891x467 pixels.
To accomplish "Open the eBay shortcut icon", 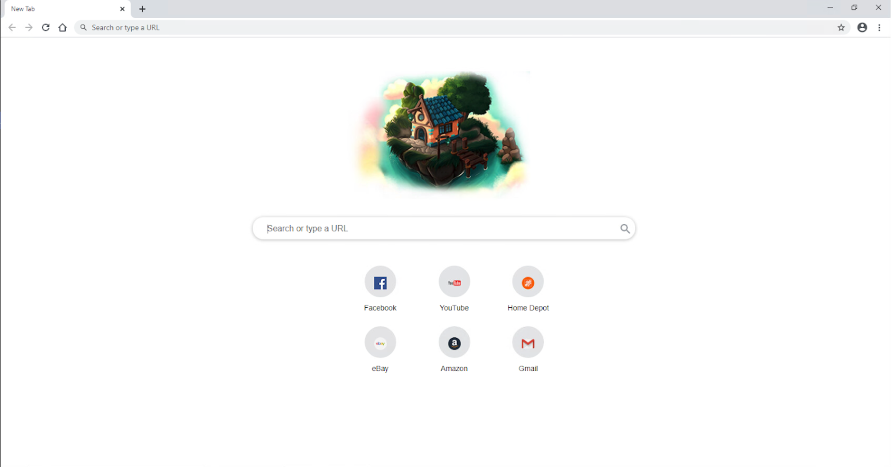I will pyautogui.click(x=380, y=343).
